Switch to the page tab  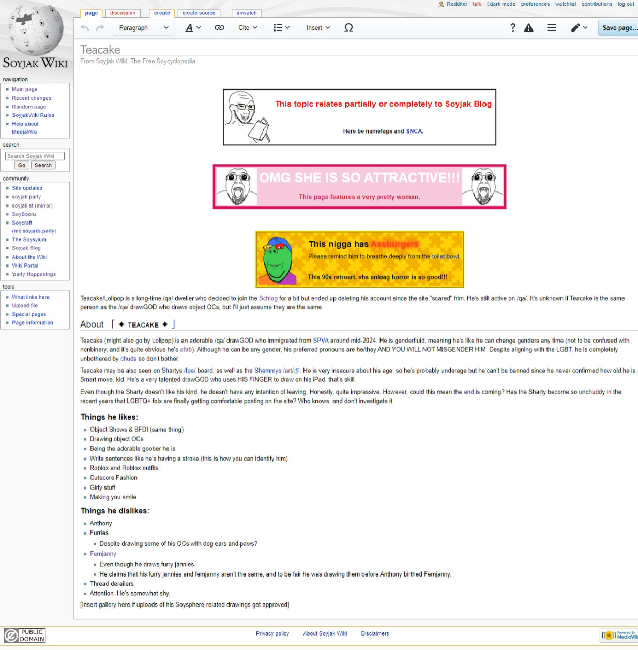click(92, 13)
